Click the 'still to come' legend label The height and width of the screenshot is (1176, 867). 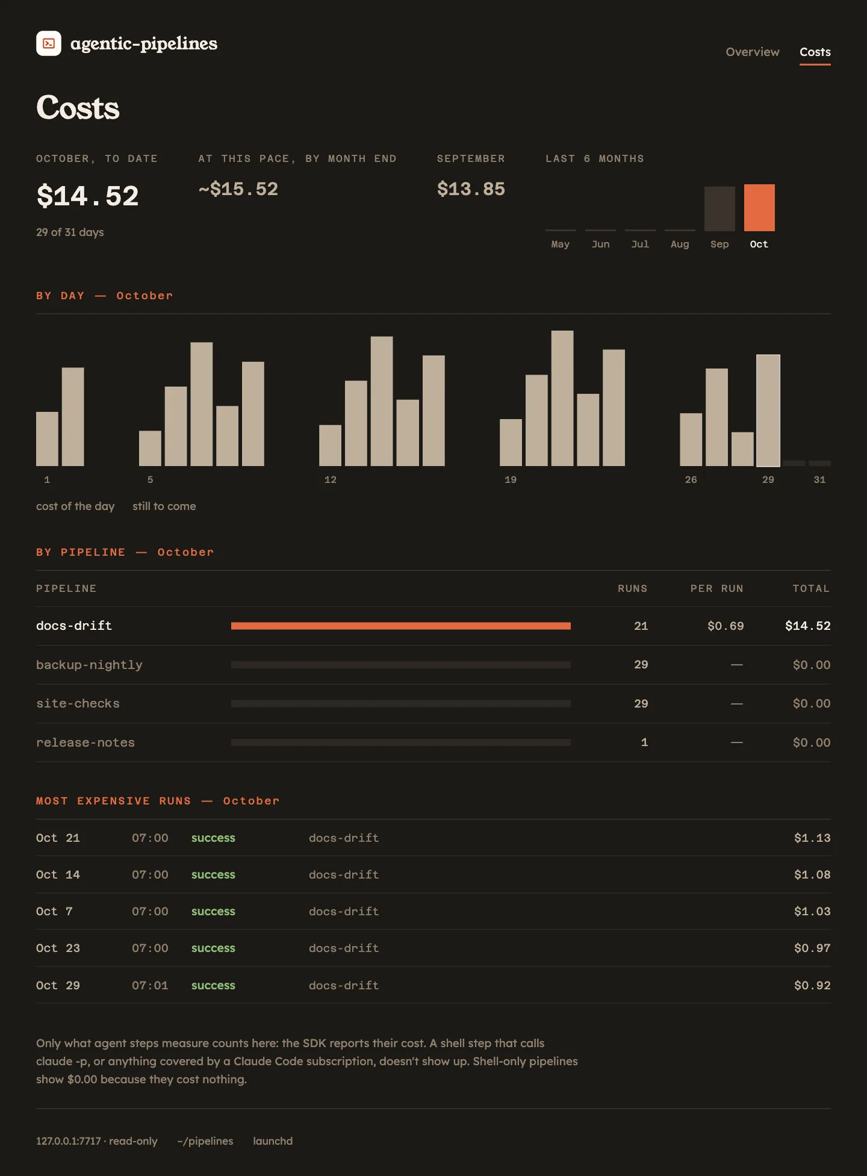click(164, 506)
